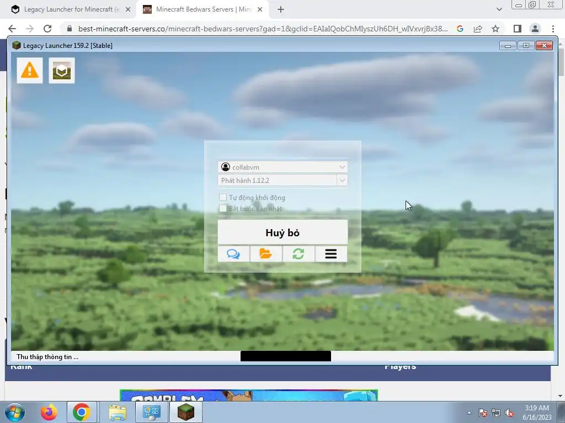Click the Google G icon in address bar
Screen dimensions: 565x423
(460, 29)
